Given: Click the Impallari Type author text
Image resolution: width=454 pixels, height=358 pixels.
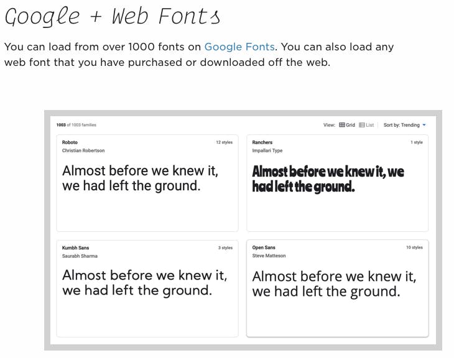Looking at the screenshot, I should point(267,150).
